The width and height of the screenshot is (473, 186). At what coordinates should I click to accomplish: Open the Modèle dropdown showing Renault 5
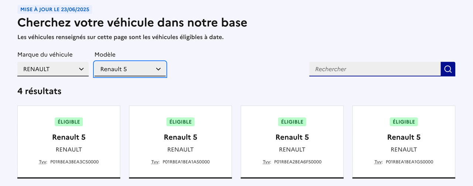click(x=130, y=69)
